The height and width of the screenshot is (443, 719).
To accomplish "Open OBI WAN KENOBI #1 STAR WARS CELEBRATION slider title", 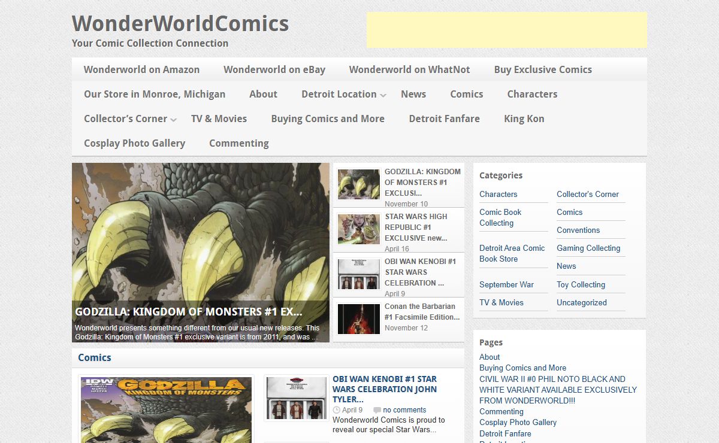I will tap(420, 272).
